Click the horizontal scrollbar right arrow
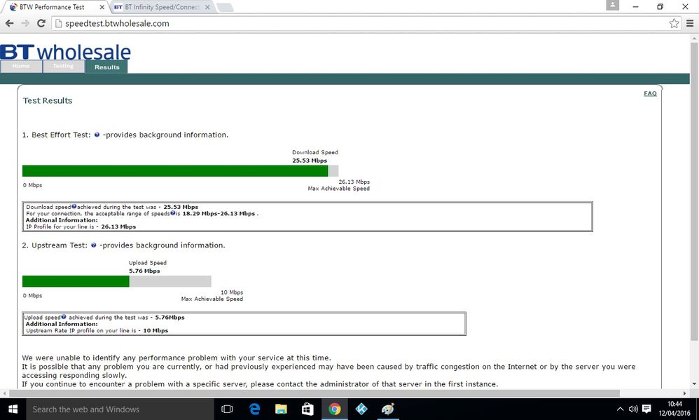 pos(686,393)
